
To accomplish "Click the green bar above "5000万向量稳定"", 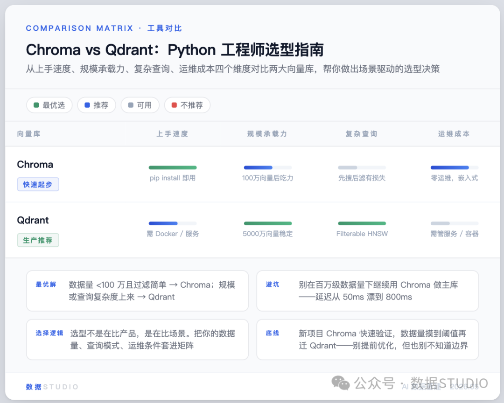I will (268, 223).
